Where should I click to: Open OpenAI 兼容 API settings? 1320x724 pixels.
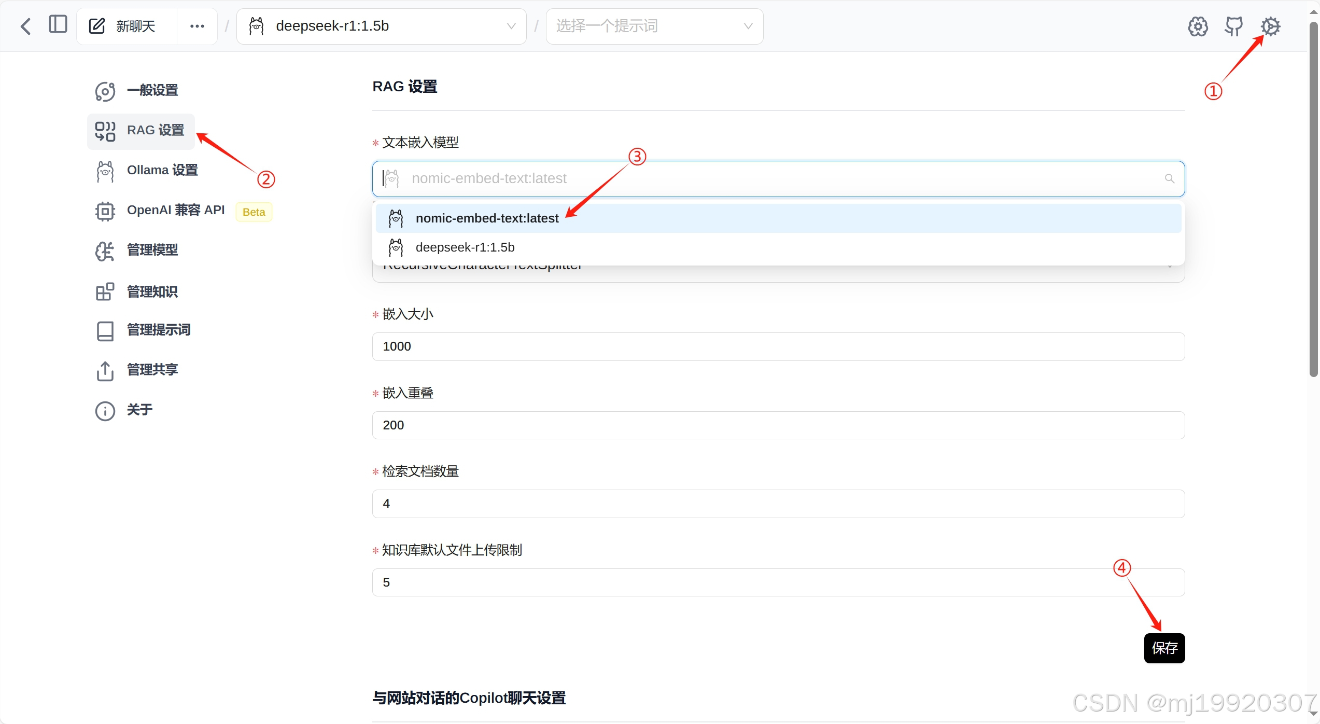[x=175, y=210]
